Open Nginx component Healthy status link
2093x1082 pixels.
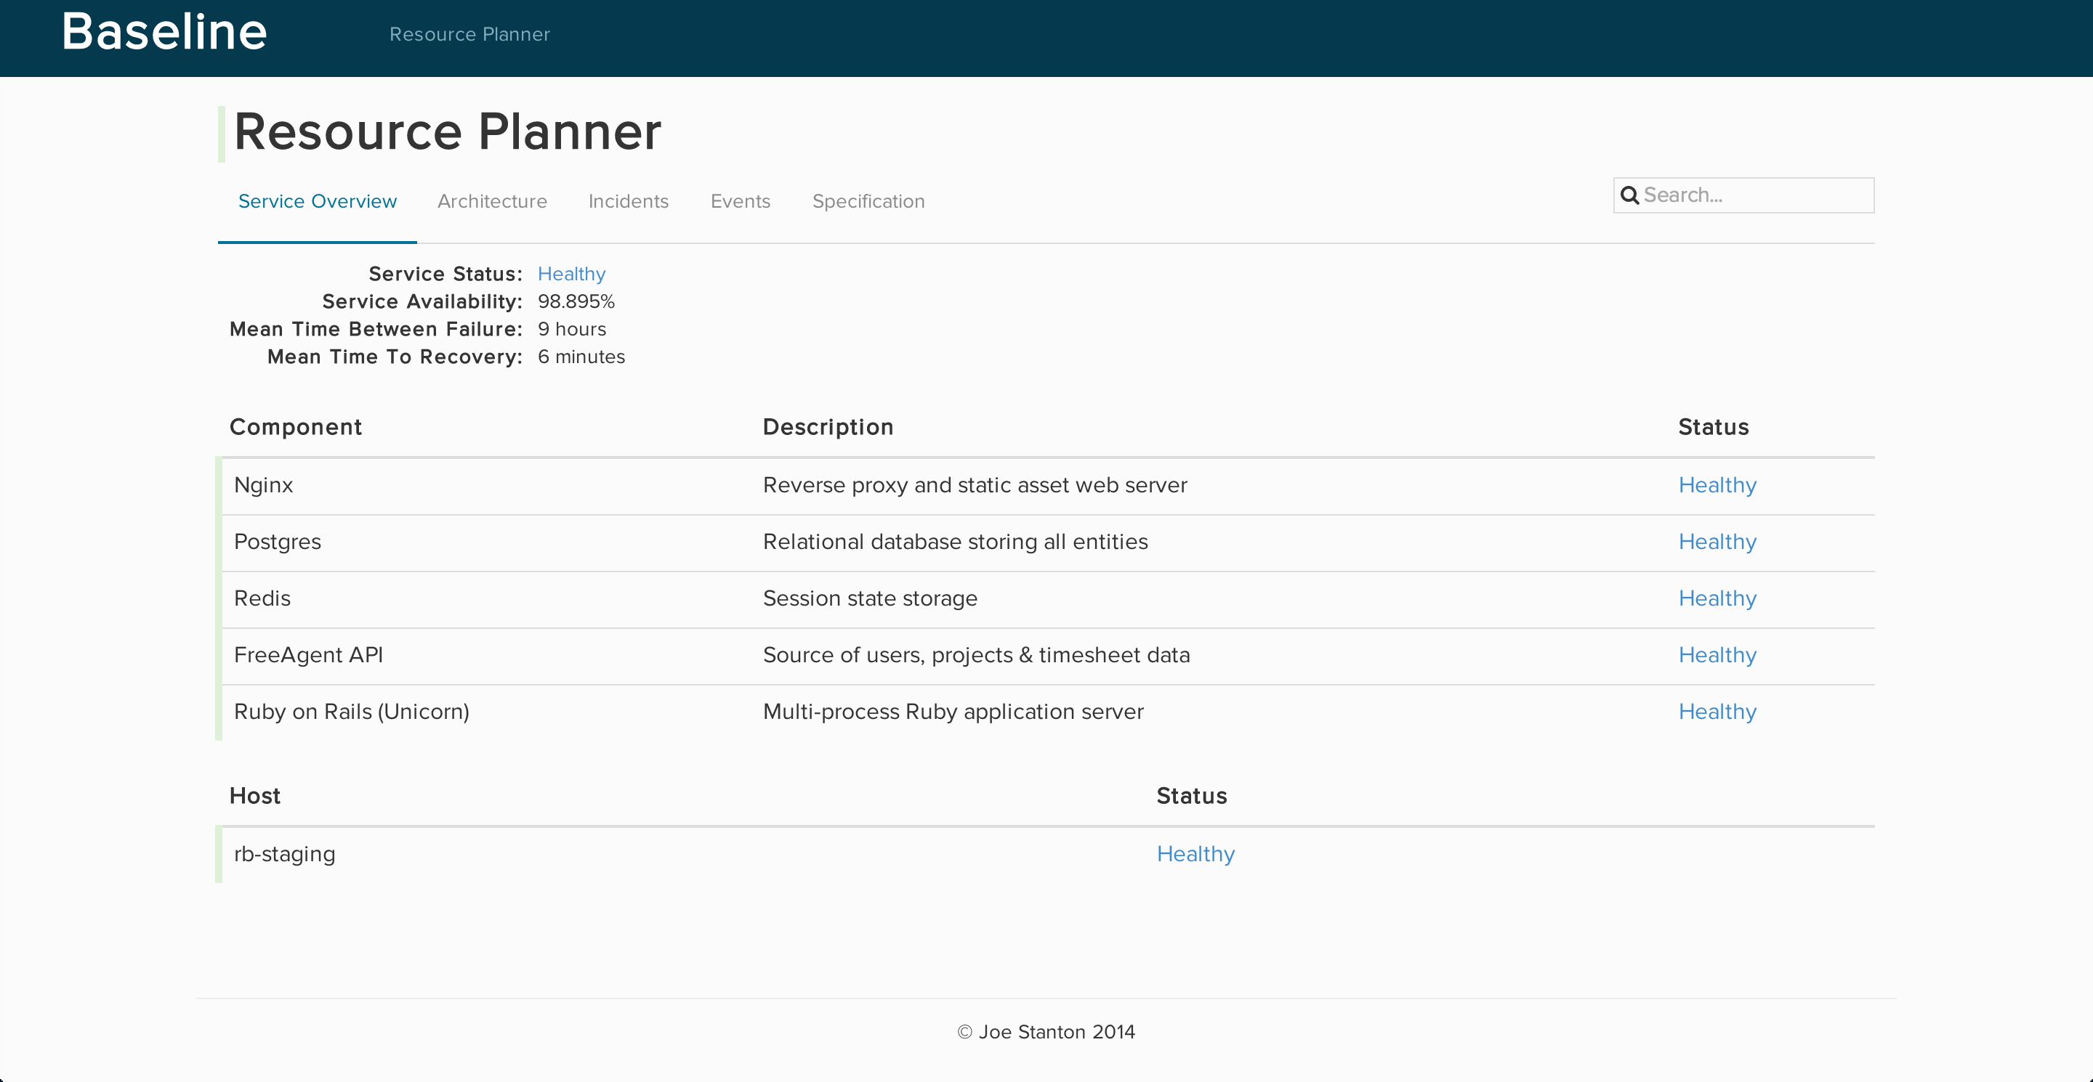1717,485
